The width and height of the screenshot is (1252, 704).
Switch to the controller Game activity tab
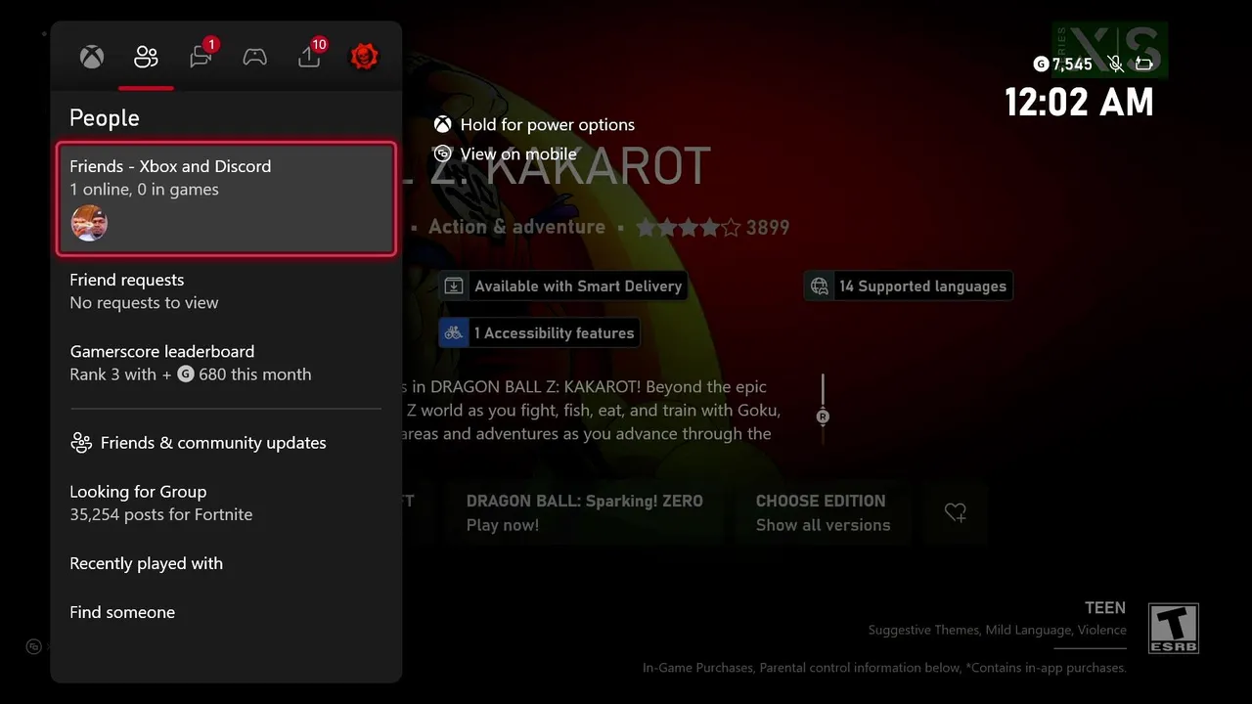point(255,57)
